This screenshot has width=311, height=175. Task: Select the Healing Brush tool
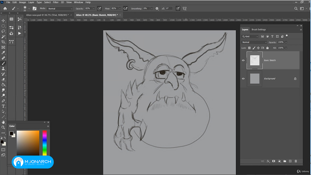coord(3,58)
